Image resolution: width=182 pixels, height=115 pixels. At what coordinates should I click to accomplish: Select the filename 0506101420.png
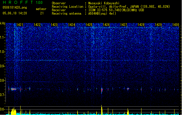tap(15, 8)
